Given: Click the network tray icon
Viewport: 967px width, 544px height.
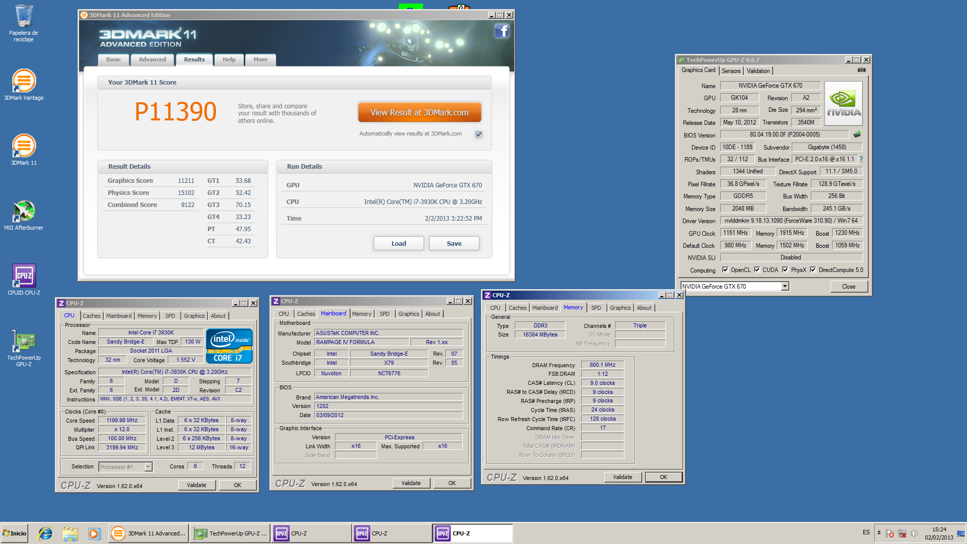Looking at the screenshot, I should (902, 533).
